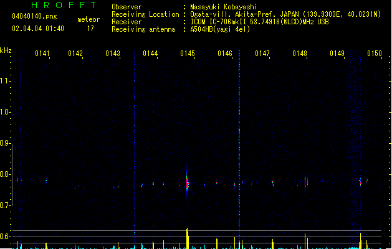Click the 0.9 kHz axis label
392x249 pixels.
4,143
